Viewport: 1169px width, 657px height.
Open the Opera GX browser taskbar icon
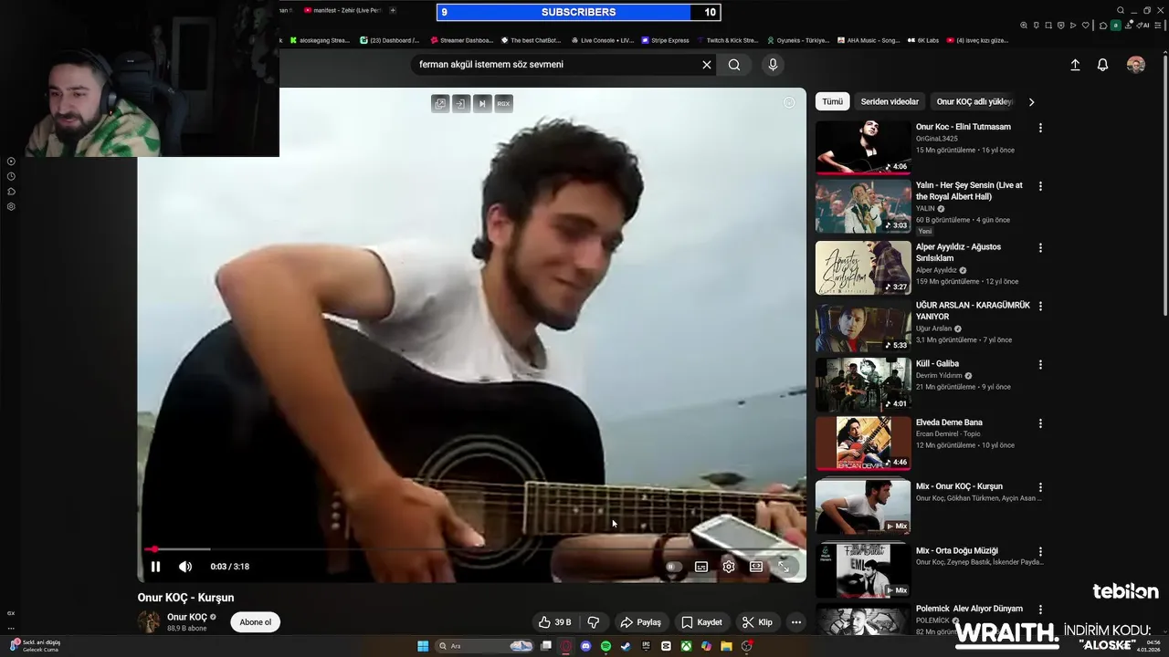coord(566,646)
